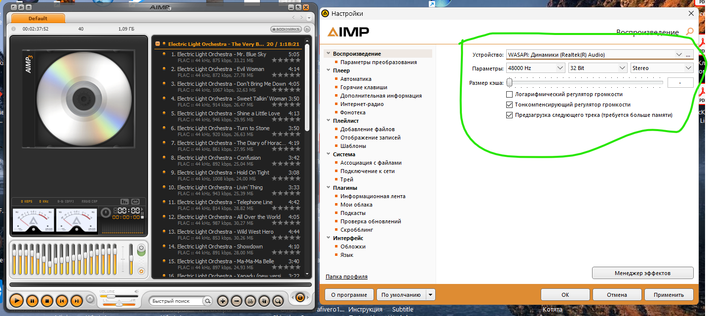Click the plus add-files playlist button
This screenshot has height=316, width=708.
click(223, 301)
